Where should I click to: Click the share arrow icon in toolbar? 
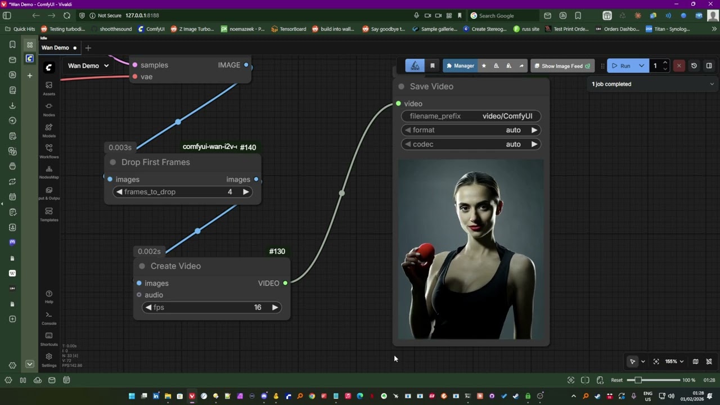pos(521,66)
